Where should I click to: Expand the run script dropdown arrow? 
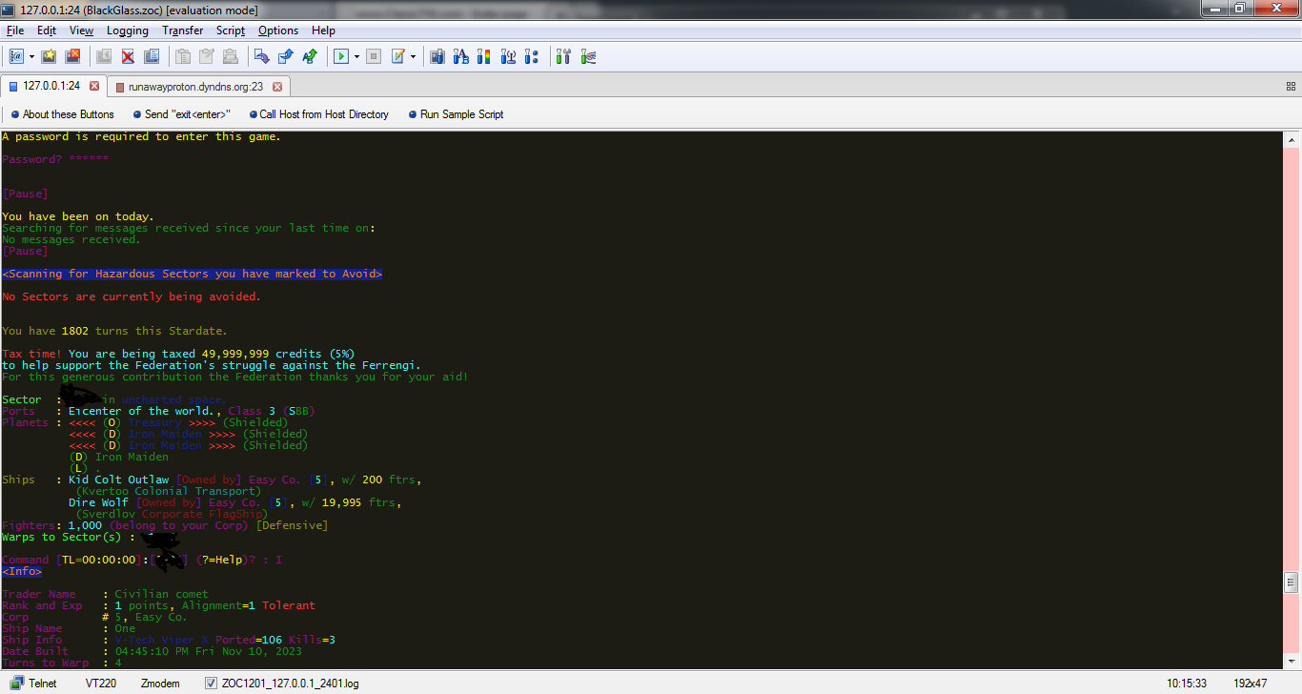pos(356,56)
